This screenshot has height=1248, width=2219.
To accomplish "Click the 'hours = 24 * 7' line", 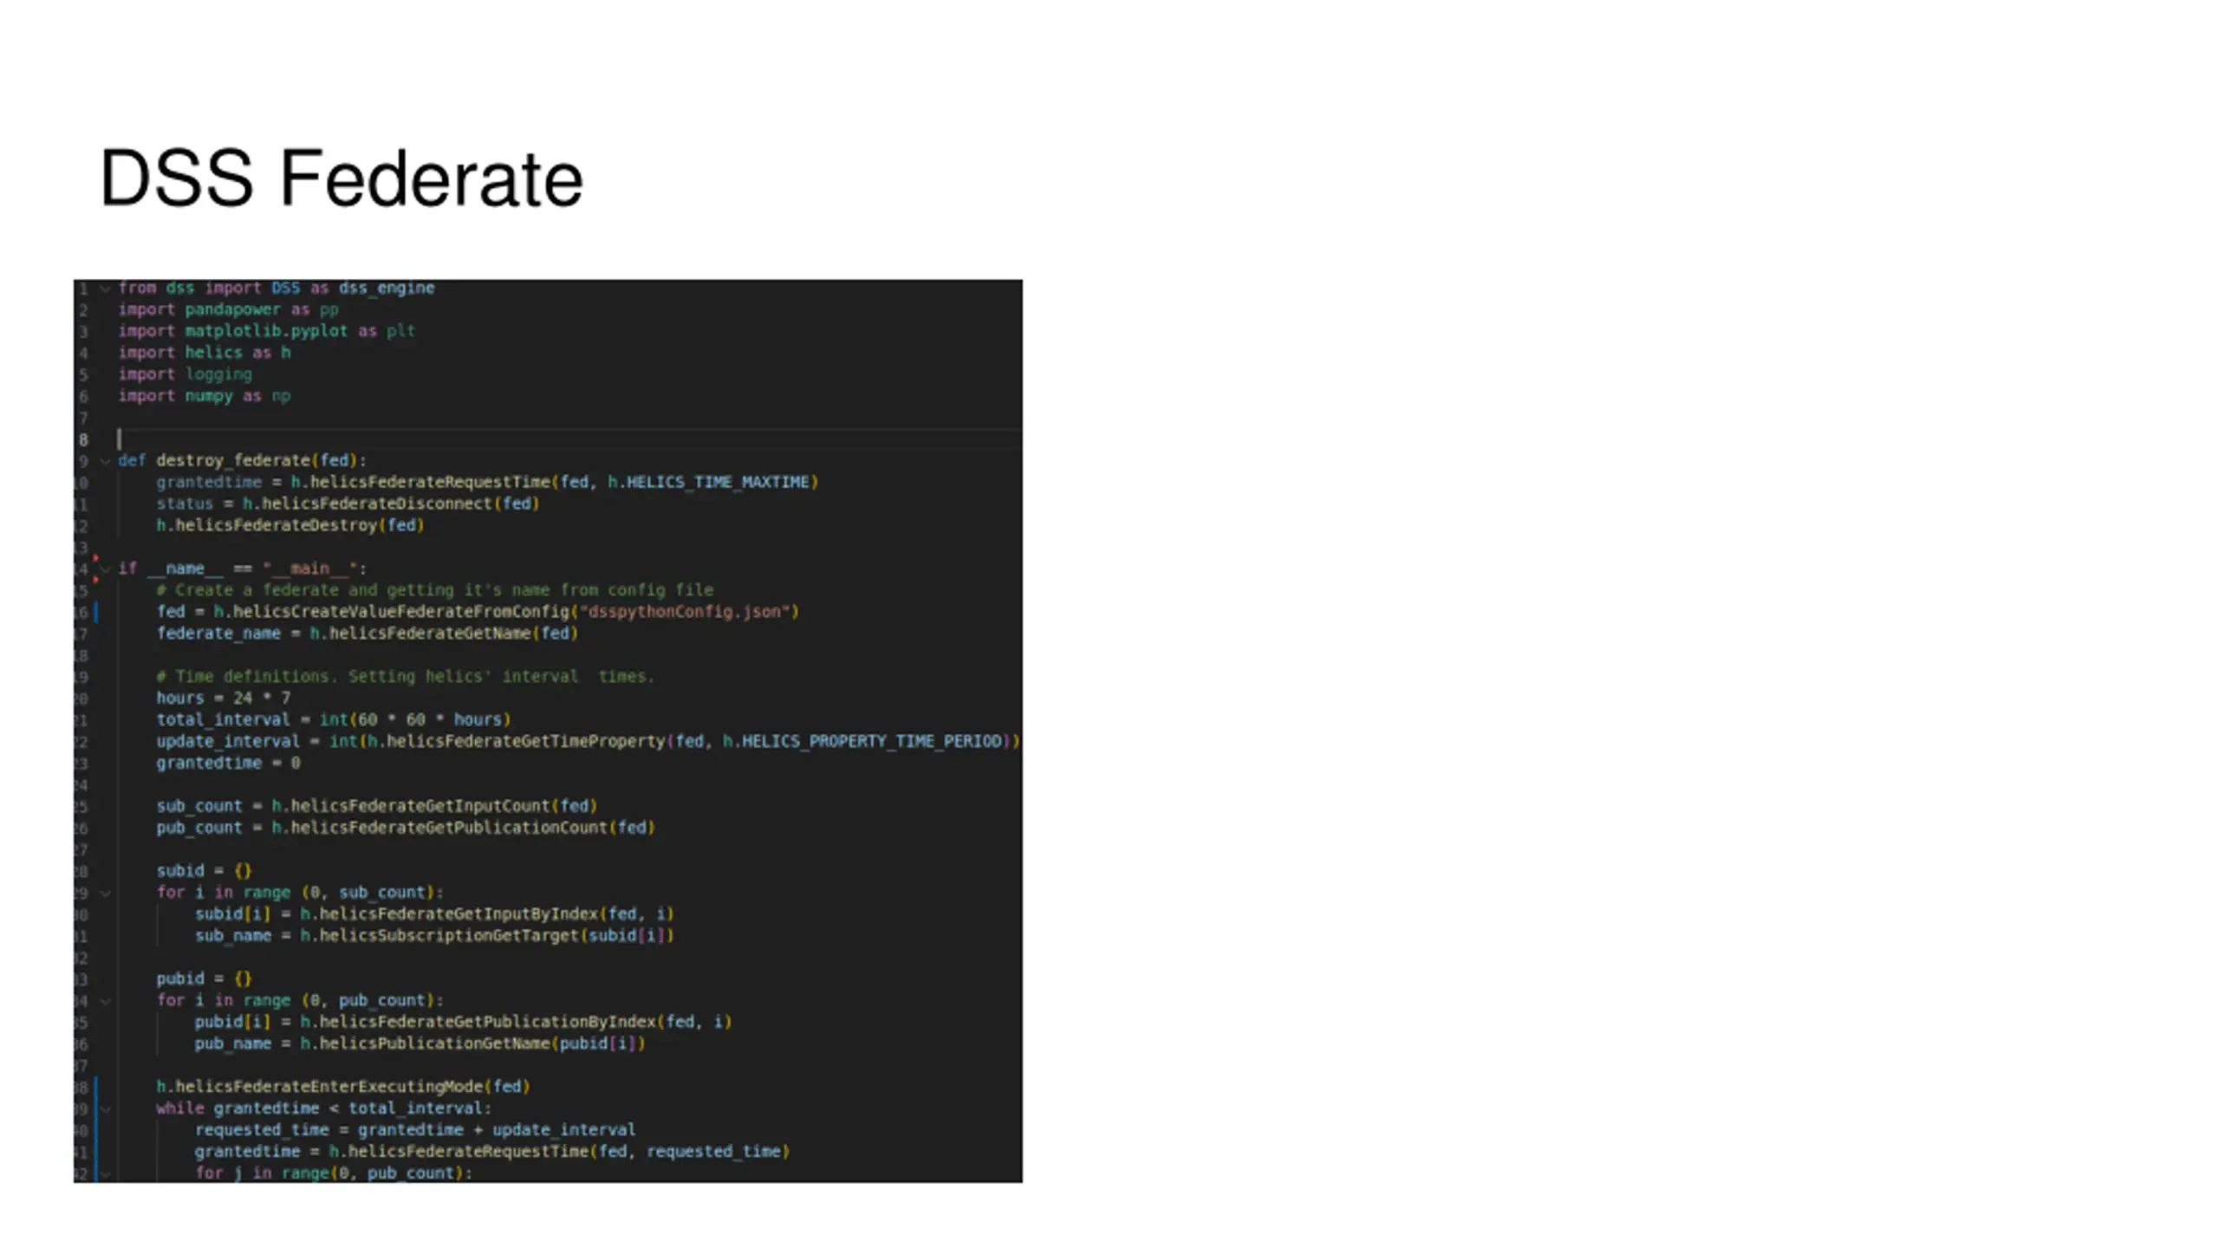I will click(224, 699).
